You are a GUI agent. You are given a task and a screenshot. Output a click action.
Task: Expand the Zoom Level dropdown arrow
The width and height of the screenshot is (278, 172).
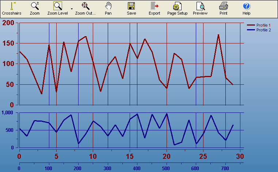(x=72, y=8)
